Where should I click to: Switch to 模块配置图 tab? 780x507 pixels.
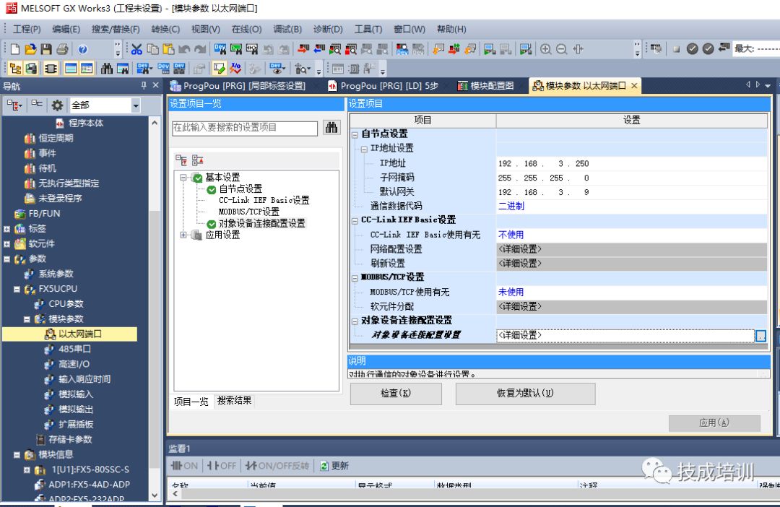pyautogui.click(x=486, y=86)
